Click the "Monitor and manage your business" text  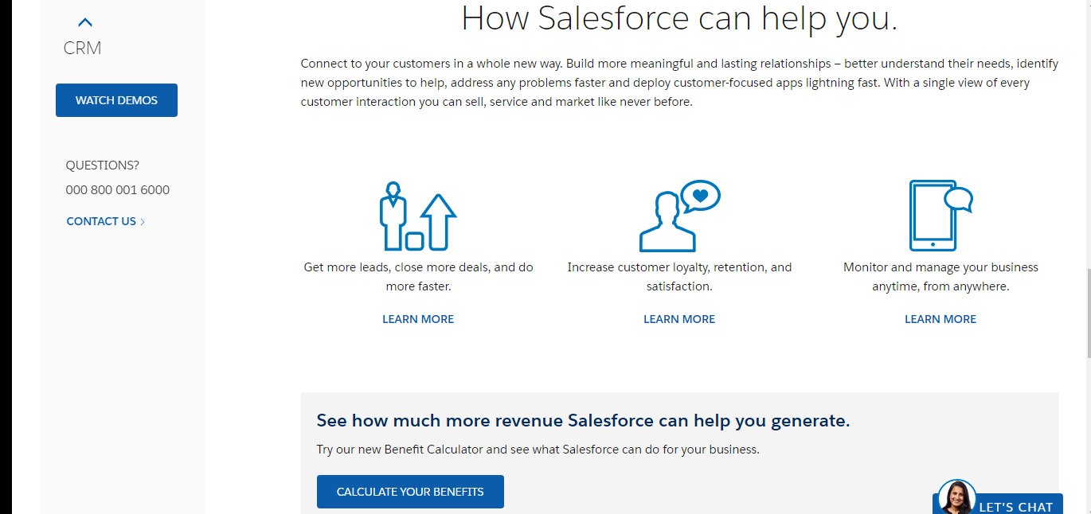click(940, 276)
